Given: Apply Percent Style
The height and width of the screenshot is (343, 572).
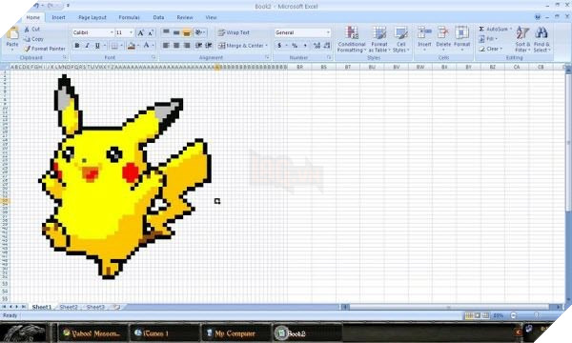Looking at the screenshot, I should [295, 46].
